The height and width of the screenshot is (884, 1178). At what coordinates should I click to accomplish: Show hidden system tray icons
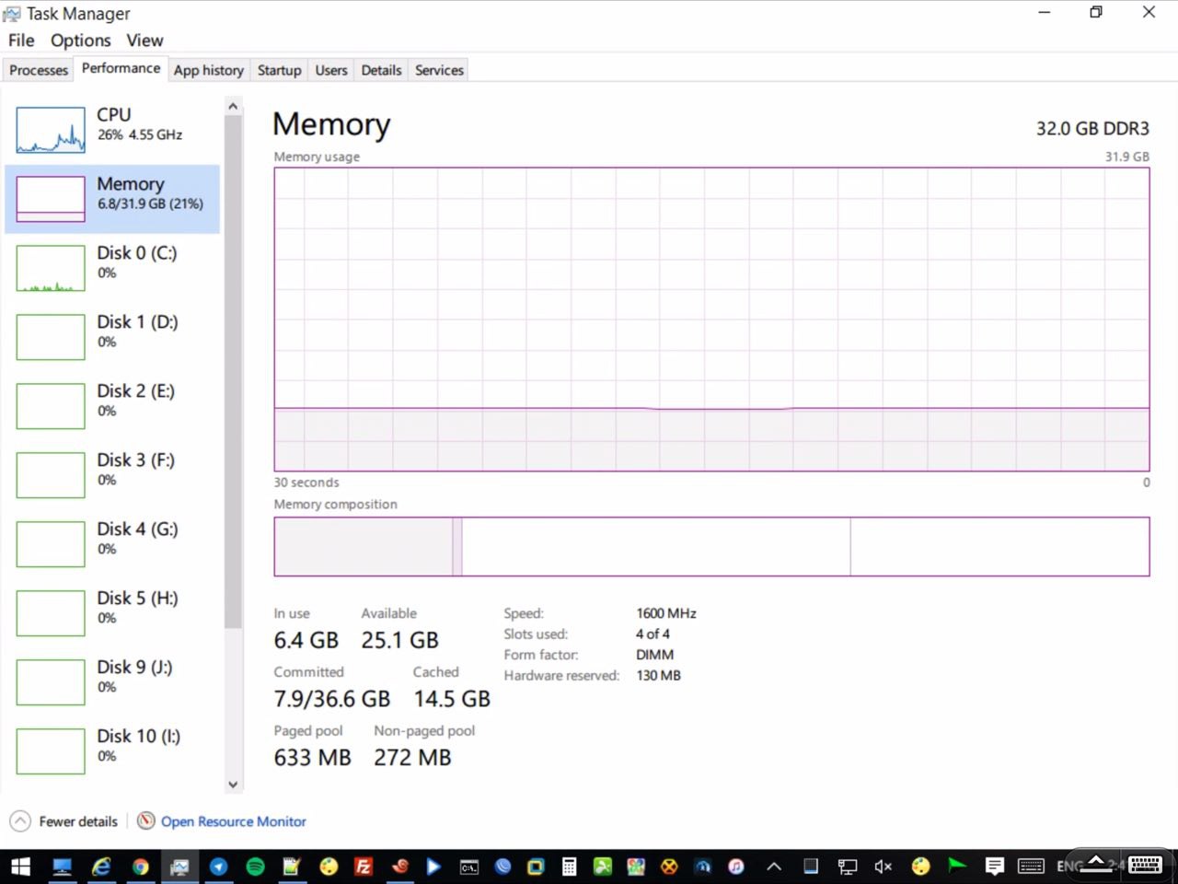tap(774, 867)
